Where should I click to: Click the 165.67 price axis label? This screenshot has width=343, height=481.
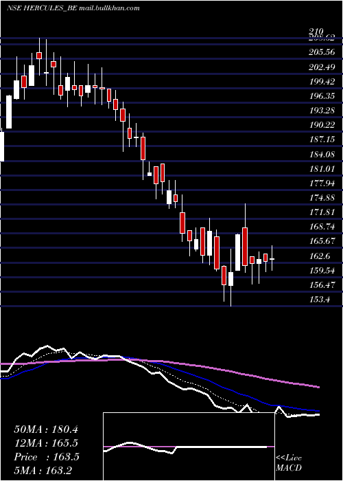[322, 241]
